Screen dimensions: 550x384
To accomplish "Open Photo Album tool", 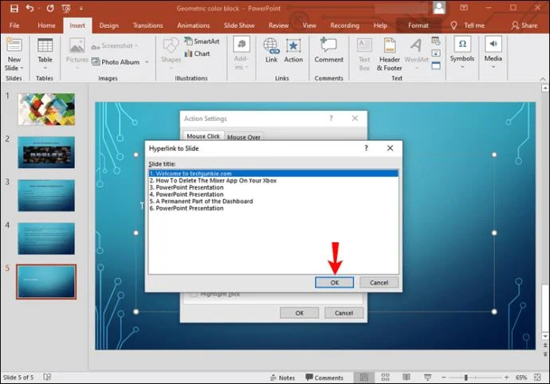I will (116, 62).
